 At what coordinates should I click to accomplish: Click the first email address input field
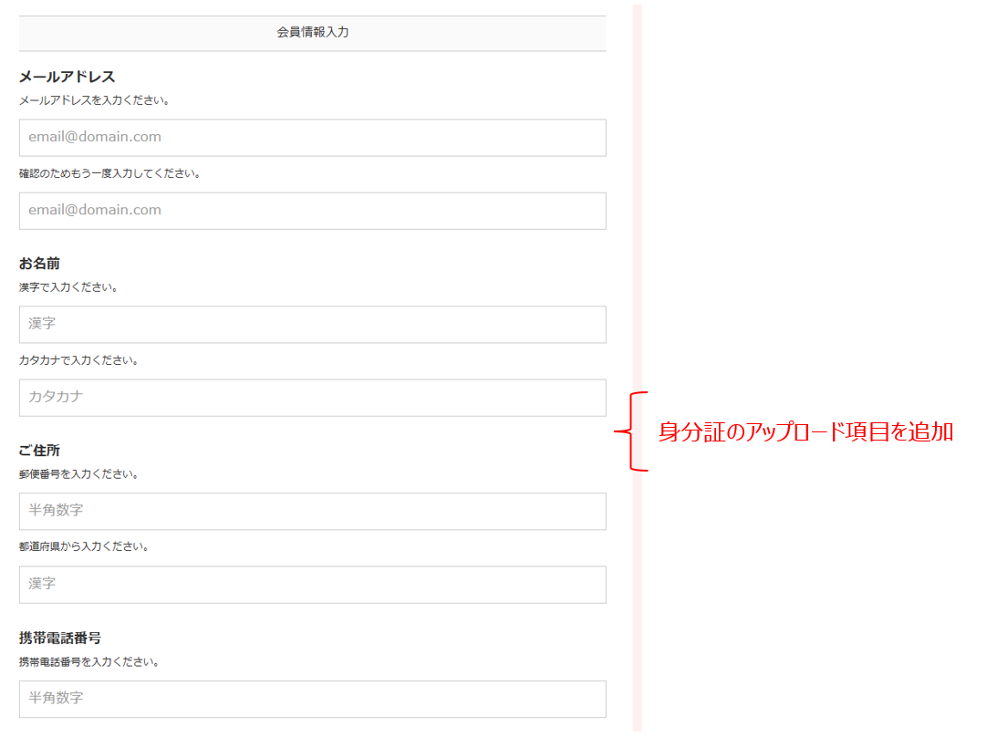[x=312, y=138]
